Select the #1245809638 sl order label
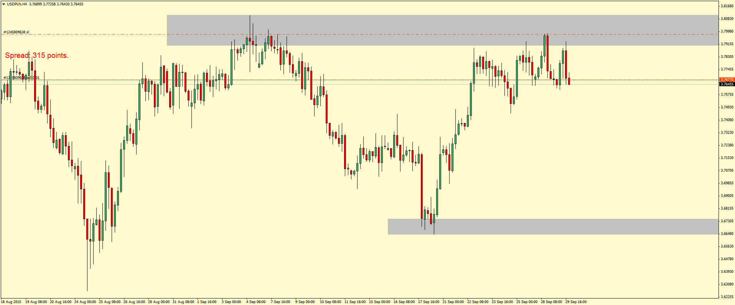 (x=16, y=32)
